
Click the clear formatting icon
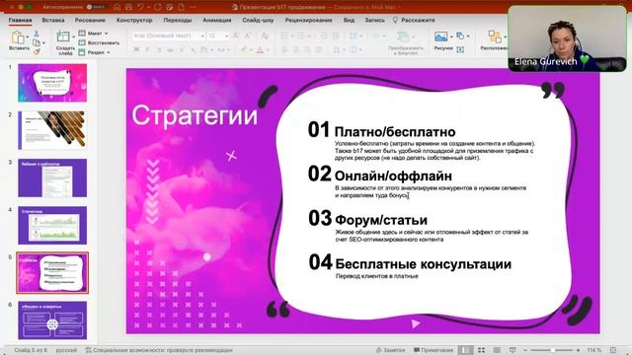(x=265, y=35)
